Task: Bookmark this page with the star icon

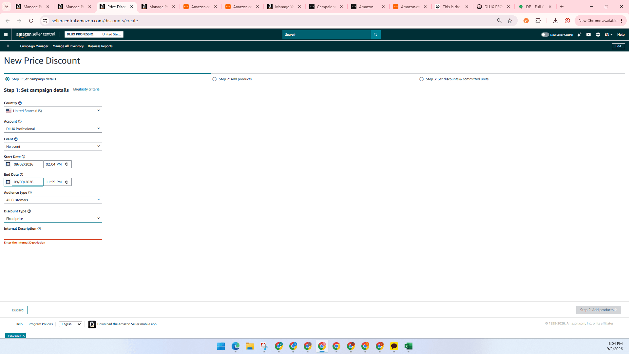Action: 510,21
